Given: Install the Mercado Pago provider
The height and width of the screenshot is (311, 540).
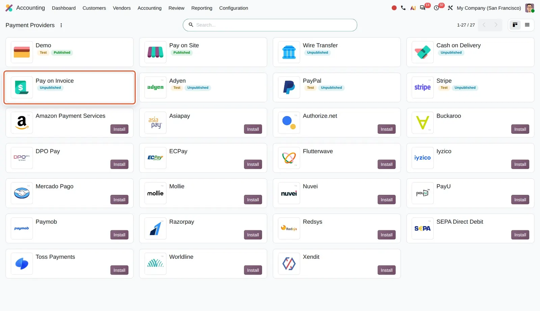Looking at the screenshot, I should click(119, 200).
